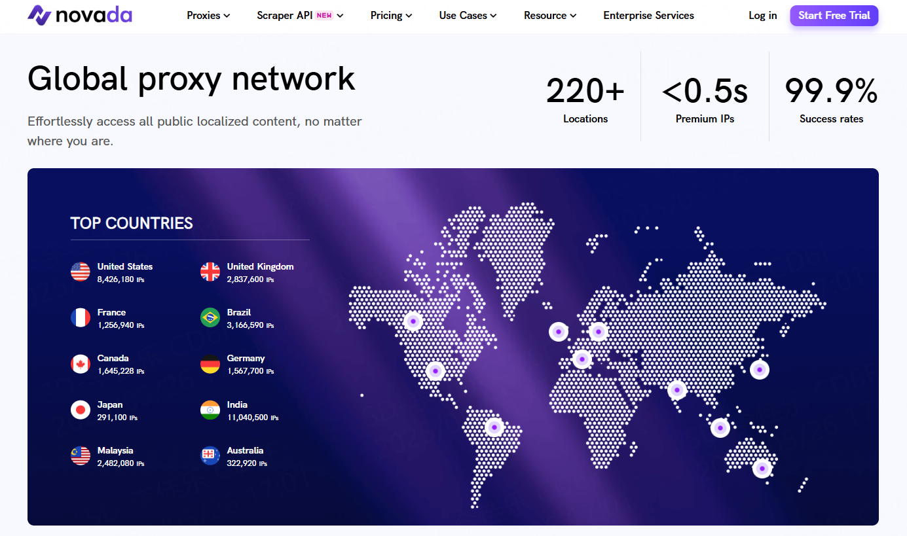Go to Enterprise Services
Image resolution: width=907 pixels, height=536 pixels.
click(x=648, y=15)
